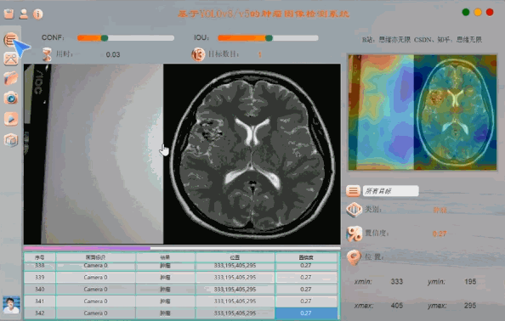Viewport: 505px width, 321px height.
Task: Open the info icon at the top
Action: point(37,14)
